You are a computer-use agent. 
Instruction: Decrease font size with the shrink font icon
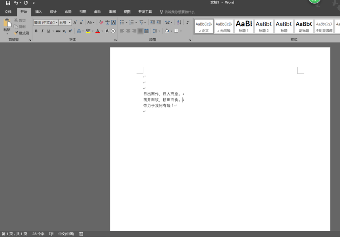click(x=81, y=23)
